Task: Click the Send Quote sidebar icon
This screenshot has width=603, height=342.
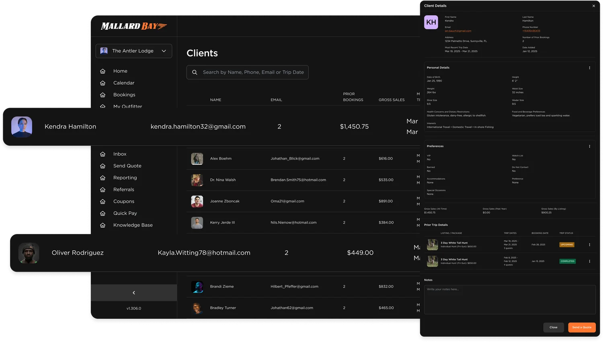Action: pyautogui.click(x=103, y=166)
